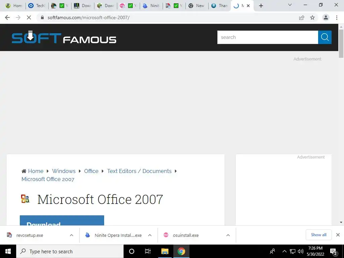Screen dimensions: 344x258
Task: Open notification center icon
Action: 334,252
